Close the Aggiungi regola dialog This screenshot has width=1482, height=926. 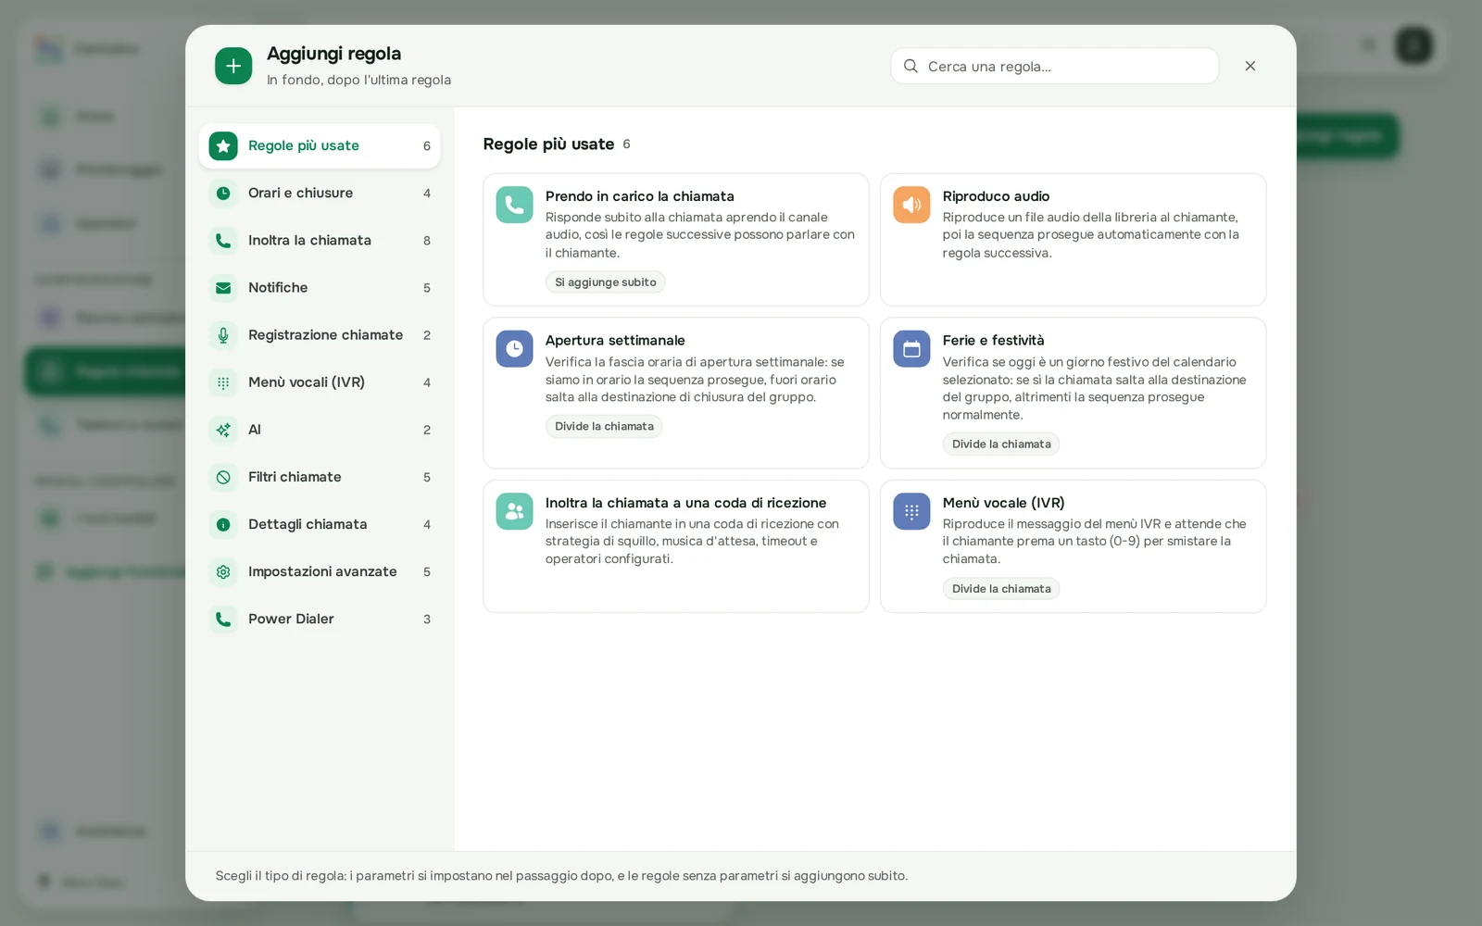pyautogui.click(x=1250, y=66)
